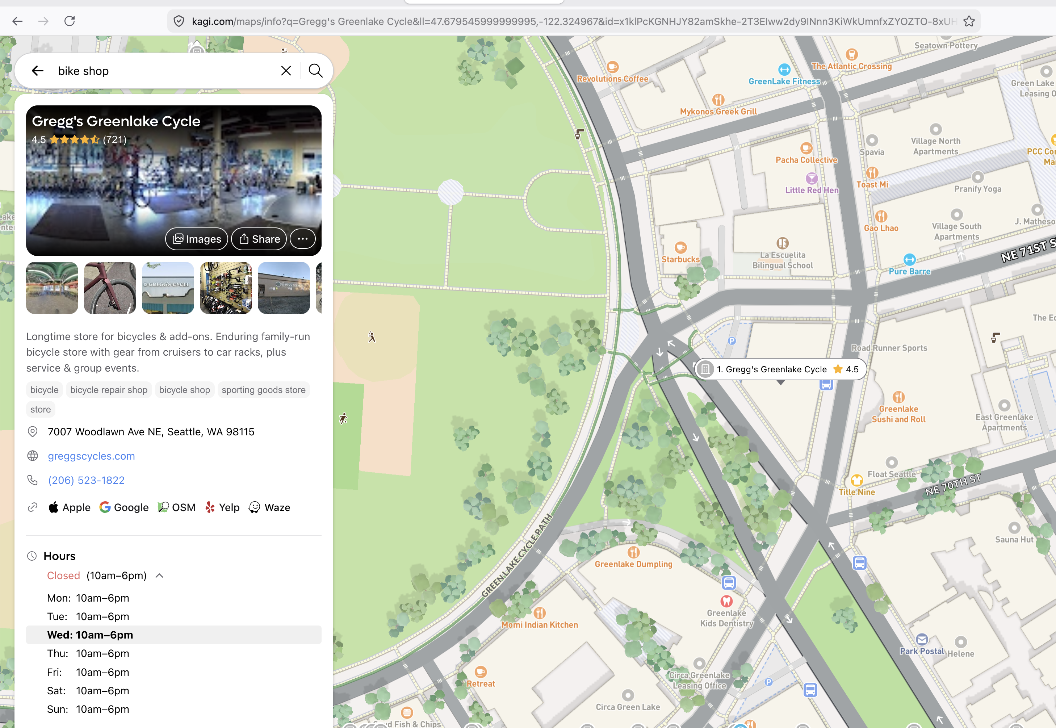Open the maroon bicycle thumbnail

point(110,288)
